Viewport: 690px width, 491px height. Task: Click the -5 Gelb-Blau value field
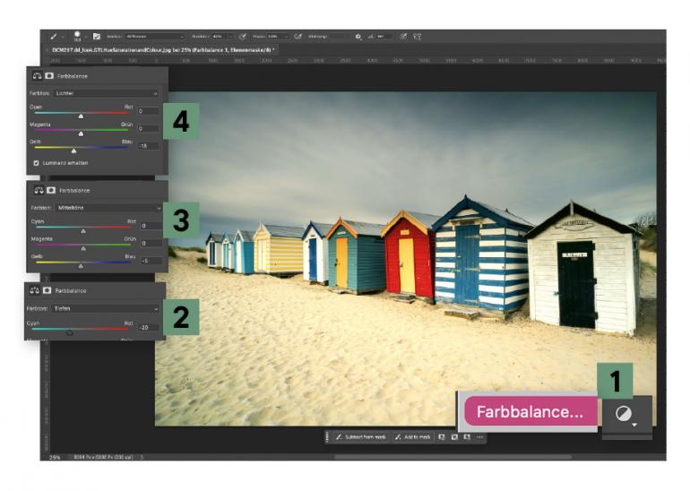[x=151, y=261]
